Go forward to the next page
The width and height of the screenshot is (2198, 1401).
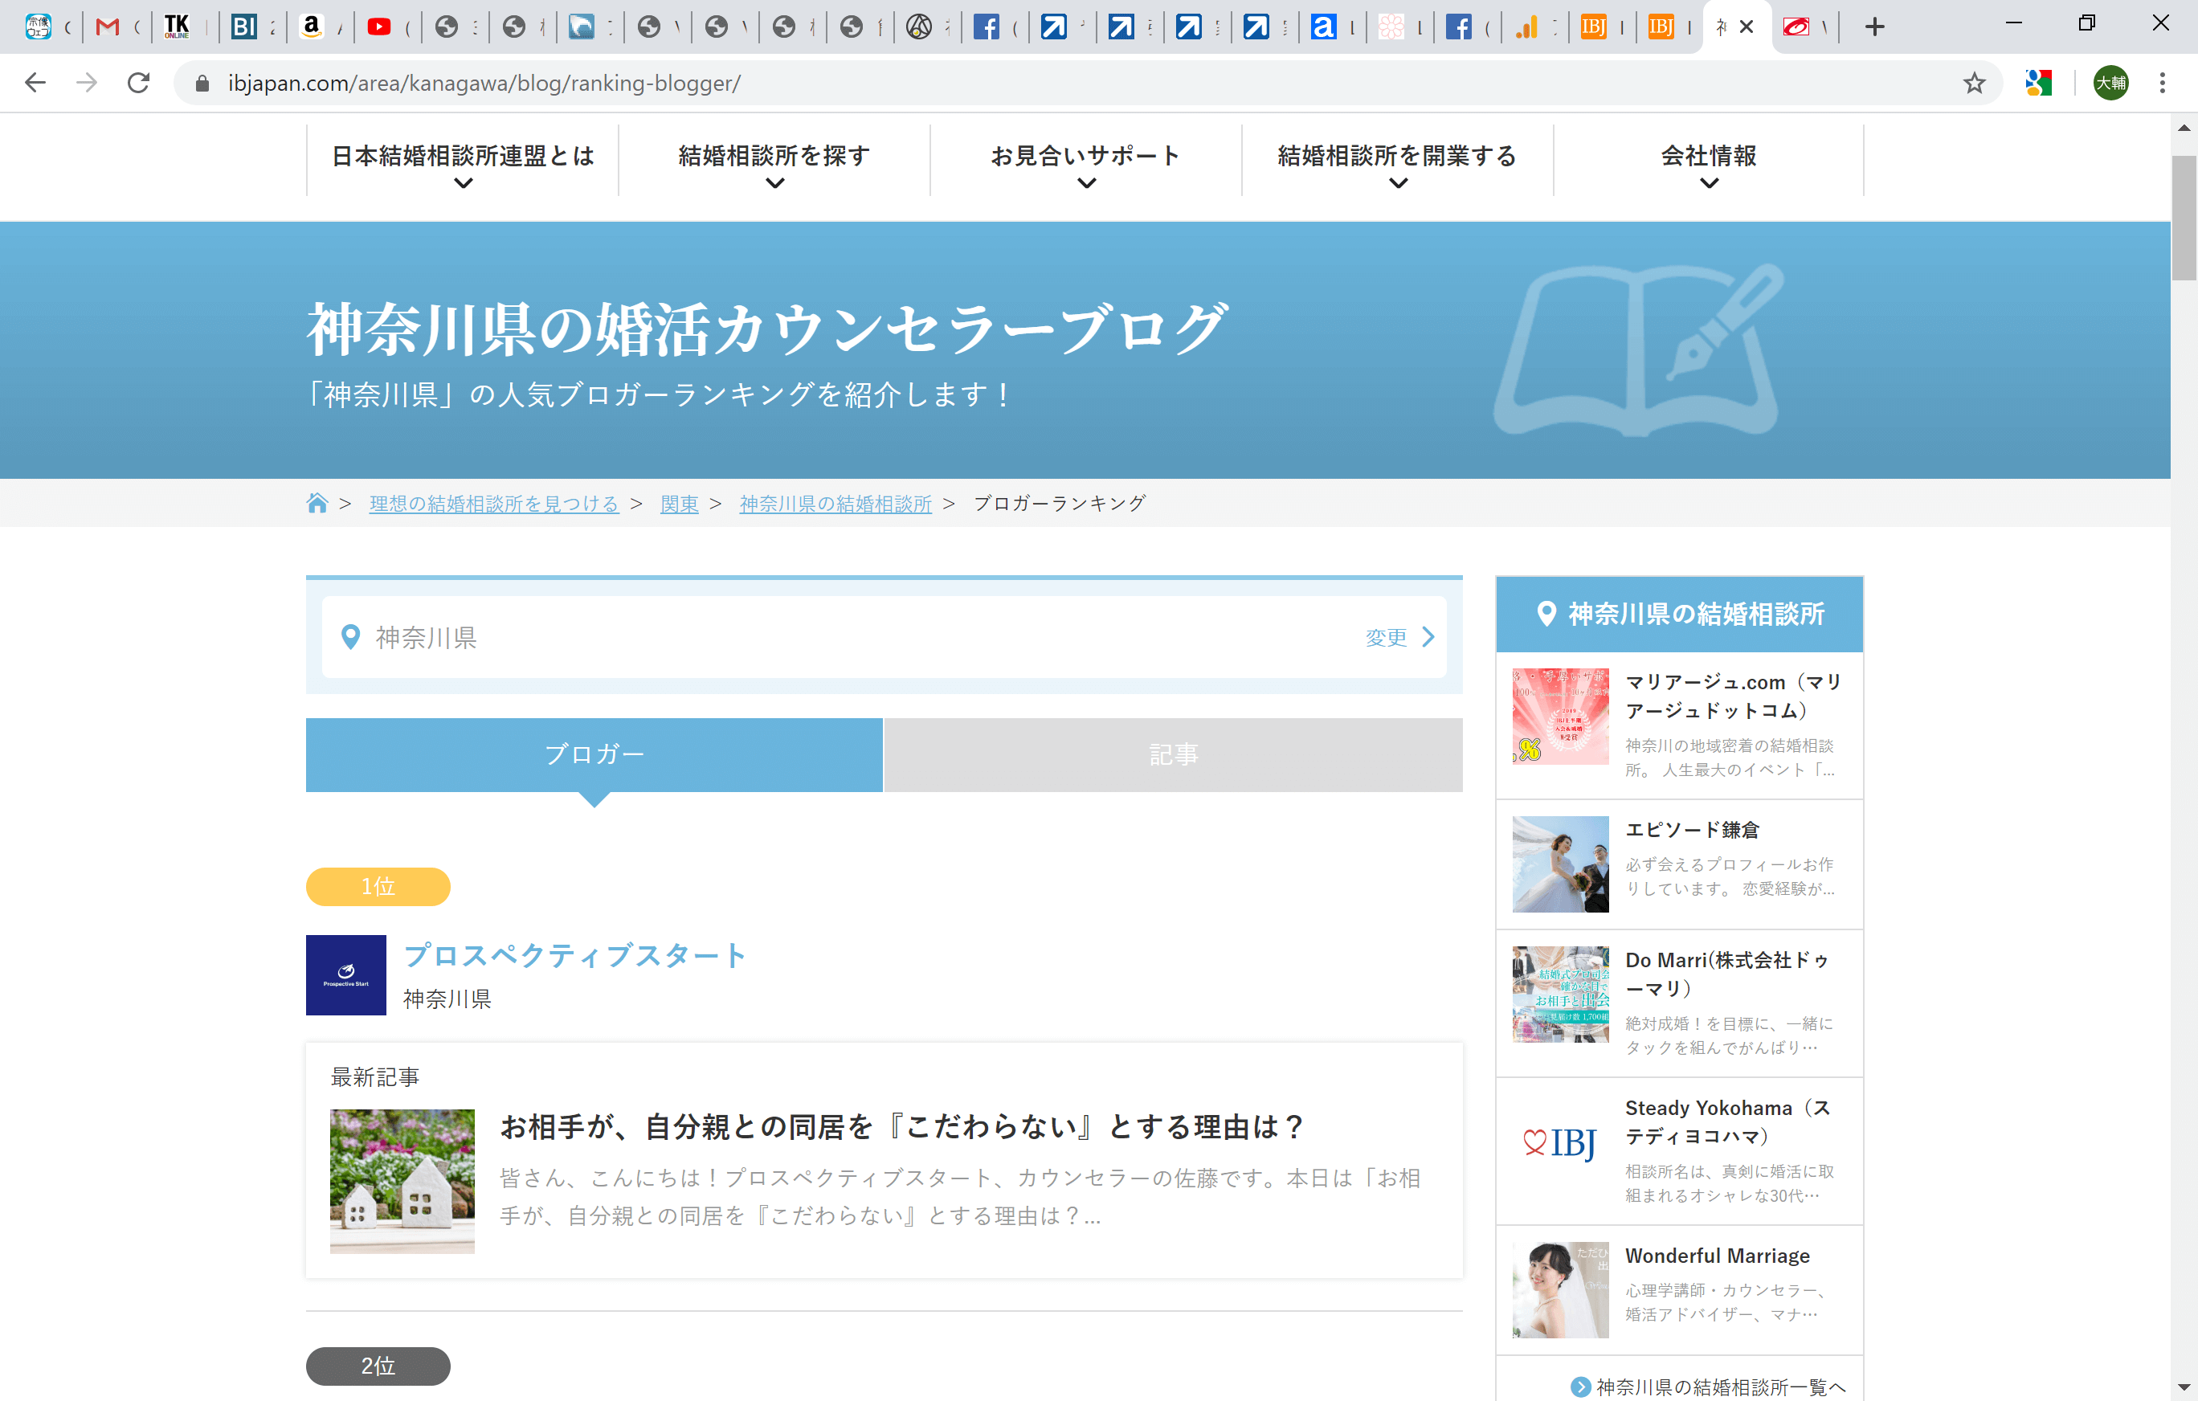click(87, 83)
